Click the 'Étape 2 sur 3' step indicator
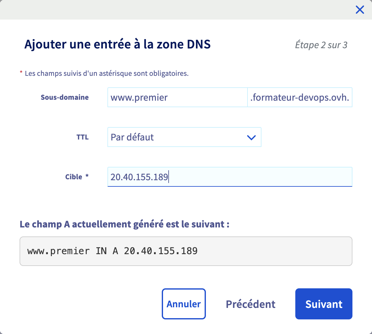This screenshot has width=372, height=334. click(321, 45)
